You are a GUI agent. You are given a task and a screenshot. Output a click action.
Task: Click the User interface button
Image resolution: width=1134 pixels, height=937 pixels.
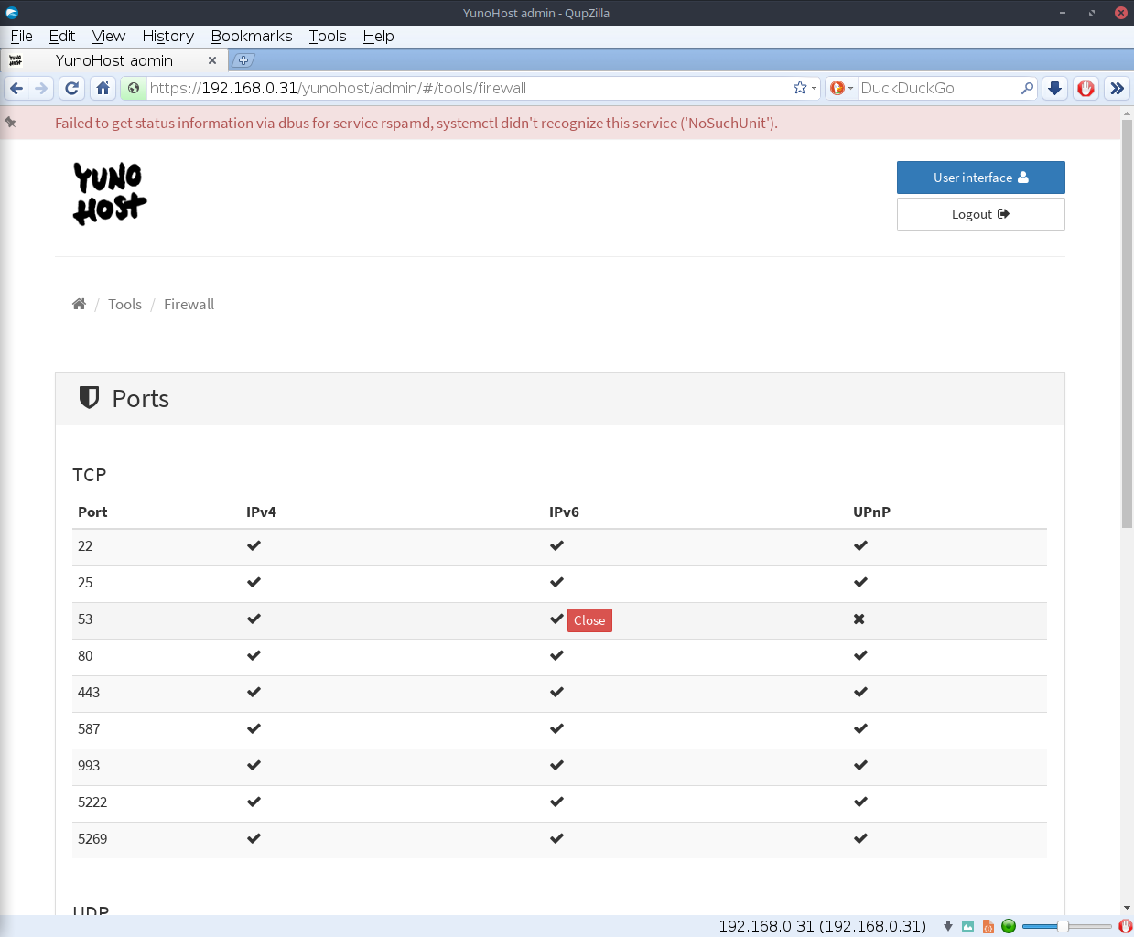tap(980, 178)
